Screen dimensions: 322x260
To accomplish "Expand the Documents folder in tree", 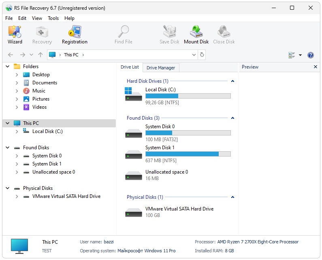I will [17, 83].
